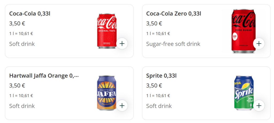Click the Soft drink description under Hartwall Jaffa
274x123 pixels.
(x=22, y=106)
